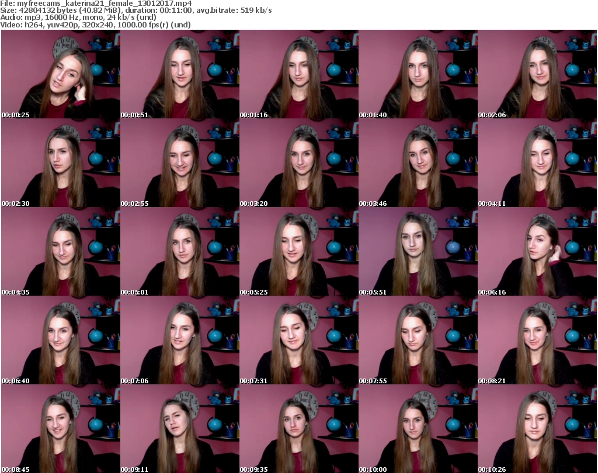The height and width of the screenshot is (473, 598).
Task: Click the frame timestamped 00:08:21
Action: pos(537,340)
